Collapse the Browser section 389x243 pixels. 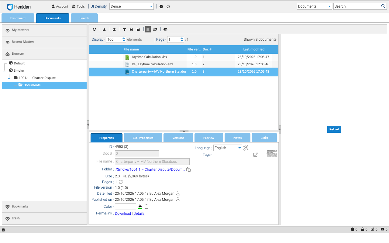point(44,54)
